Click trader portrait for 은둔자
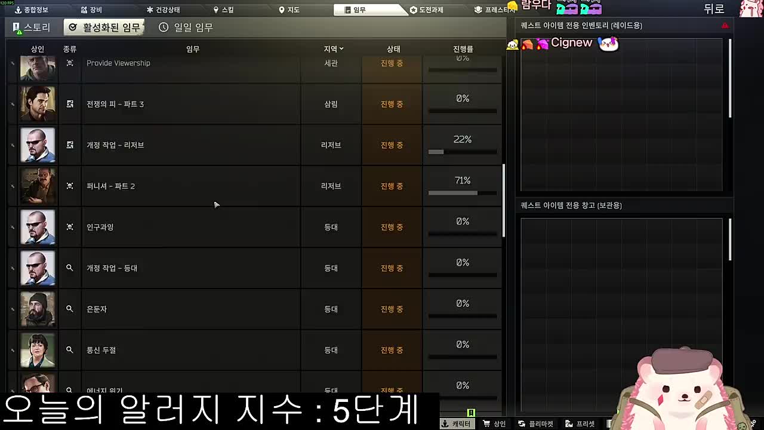 pyautogui.click(x=38, y=309)
